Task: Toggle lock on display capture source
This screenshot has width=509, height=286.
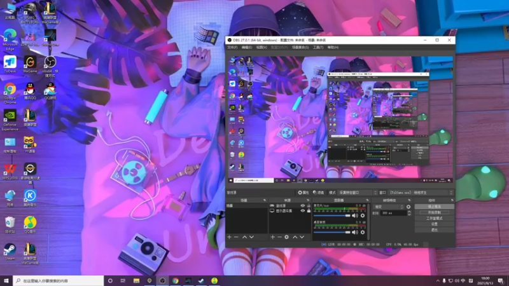Action: click(309, 211)
